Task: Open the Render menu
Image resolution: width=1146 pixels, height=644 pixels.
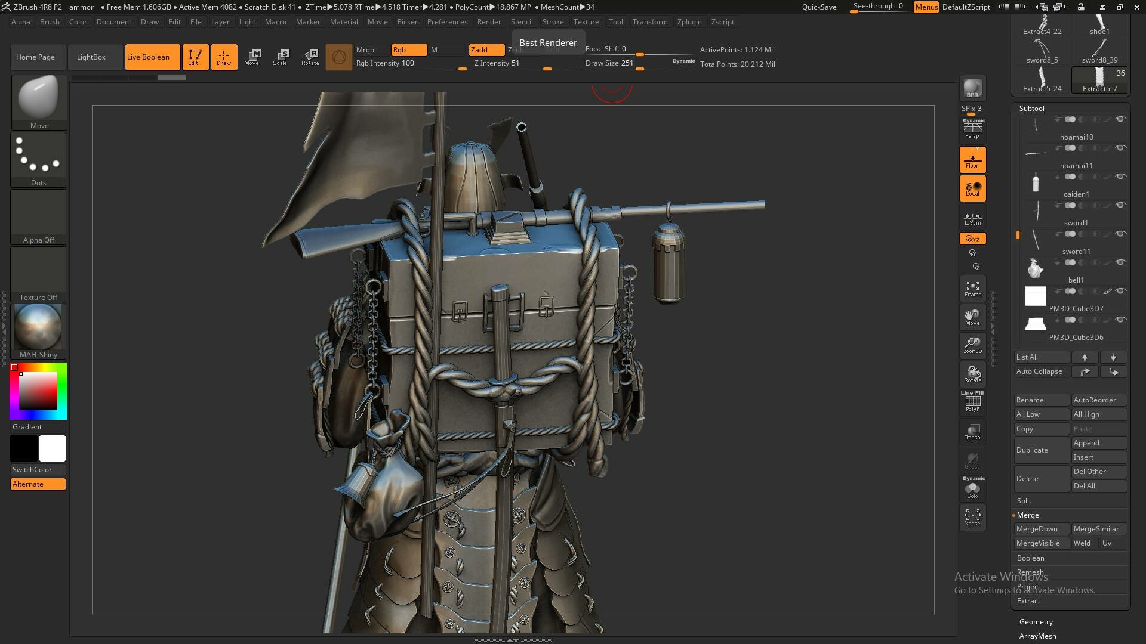Action: tap(489, 22)
